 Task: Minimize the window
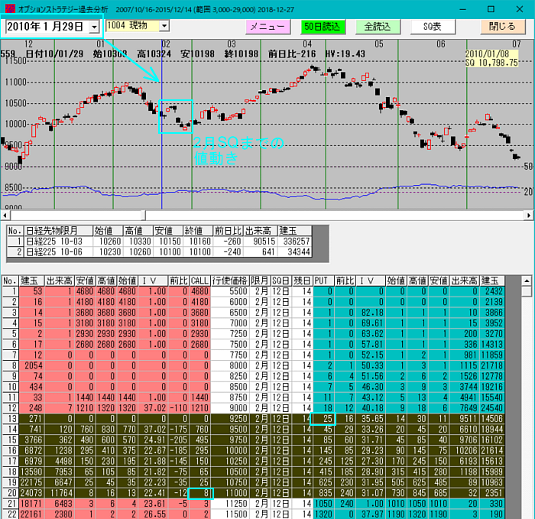coord(462,9)
